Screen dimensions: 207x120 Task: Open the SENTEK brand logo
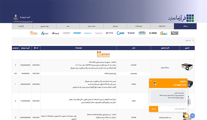[x=109, y=33]
